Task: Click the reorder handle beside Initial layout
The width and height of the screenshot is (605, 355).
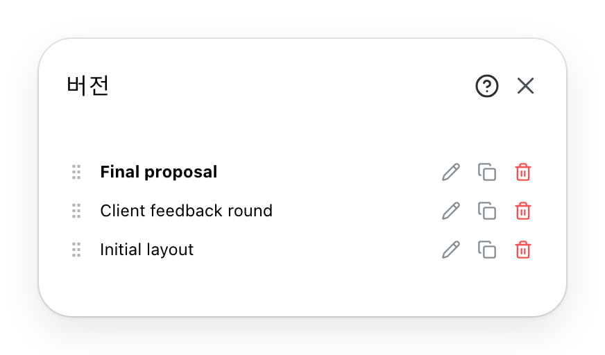Action: point(76,250)
